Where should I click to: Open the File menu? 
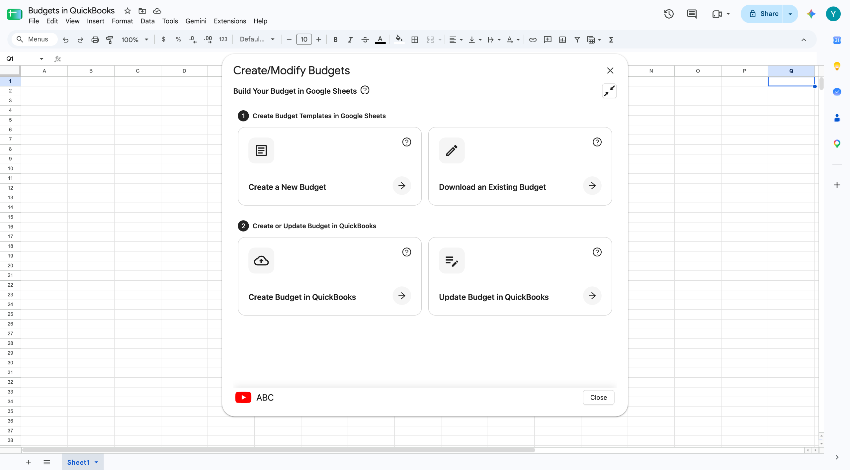34,21
